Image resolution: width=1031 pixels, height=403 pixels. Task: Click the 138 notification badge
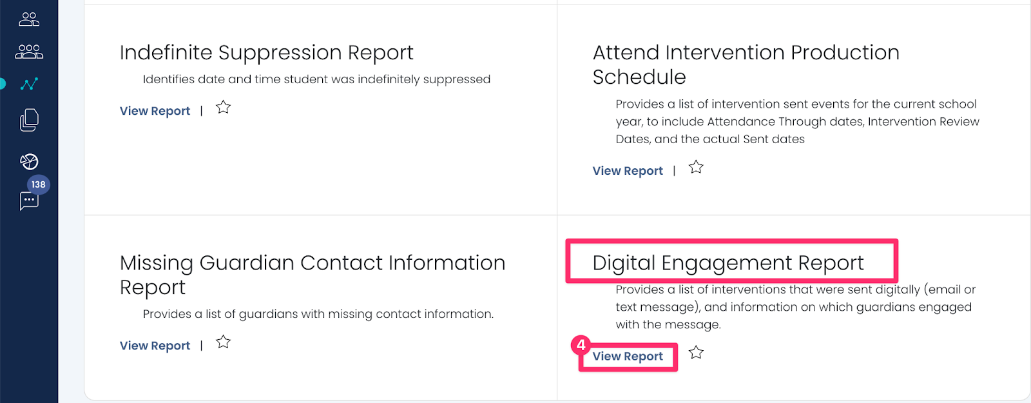coord(39,184)
